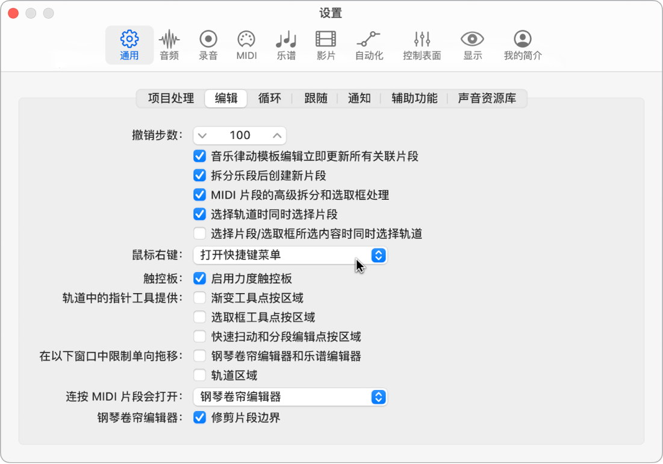
Task: Uncheck 修剪片段边界 for 钢琴卷帘编辑器
Action: [200, 417]
